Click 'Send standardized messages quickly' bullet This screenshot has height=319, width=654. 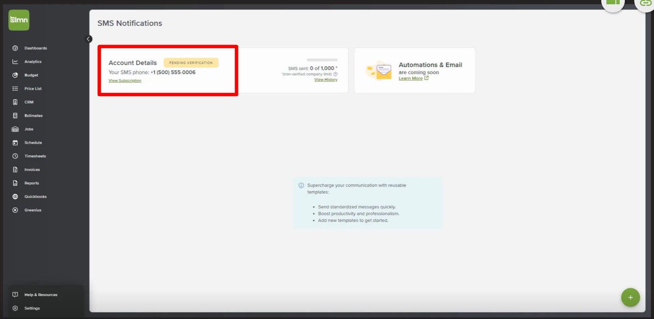tap(357, 207)
